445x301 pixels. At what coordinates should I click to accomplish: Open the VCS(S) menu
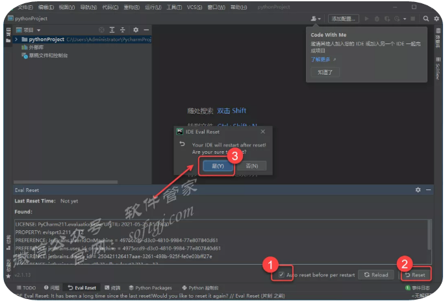coord(194,7)
